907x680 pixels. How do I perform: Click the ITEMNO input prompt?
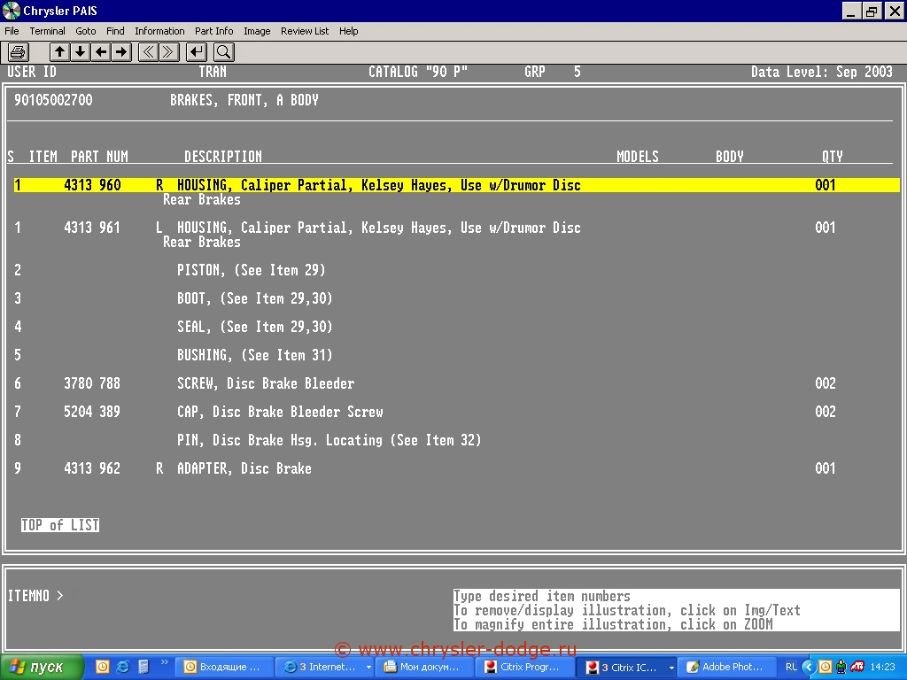pyautogui.click(x=35, y=596)
